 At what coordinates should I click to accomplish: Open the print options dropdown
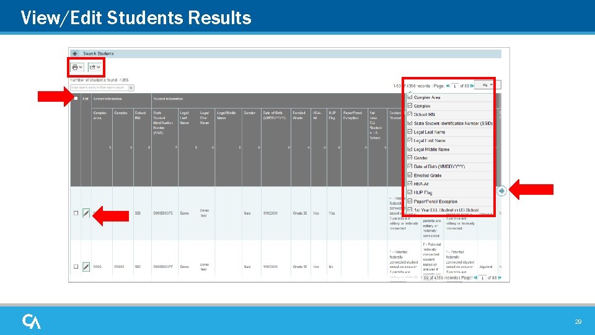click(x=77, y=67)
